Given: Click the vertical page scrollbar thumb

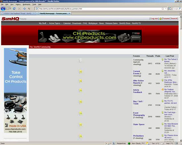Looking at the screenshot, I should (181, 23).
